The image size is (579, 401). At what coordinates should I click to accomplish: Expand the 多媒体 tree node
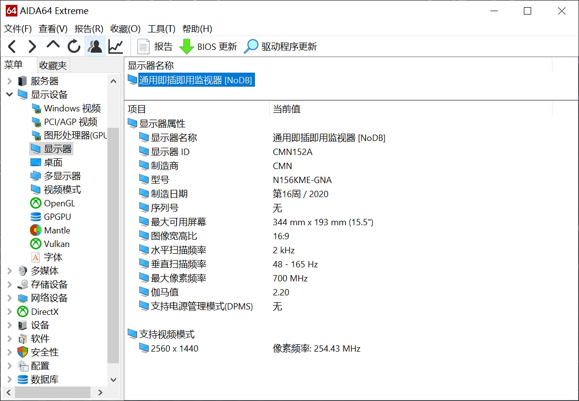pos(10,271)
